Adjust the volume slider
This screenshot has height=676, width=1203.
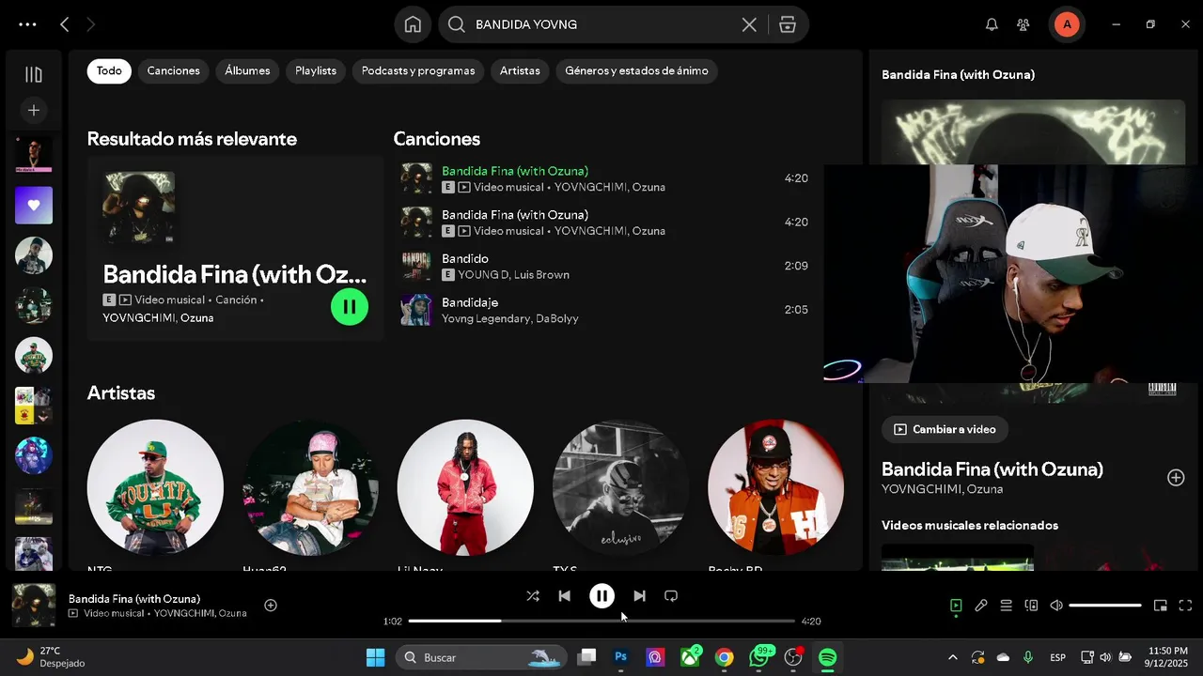pyautogui.click(x=1105, y=606)
